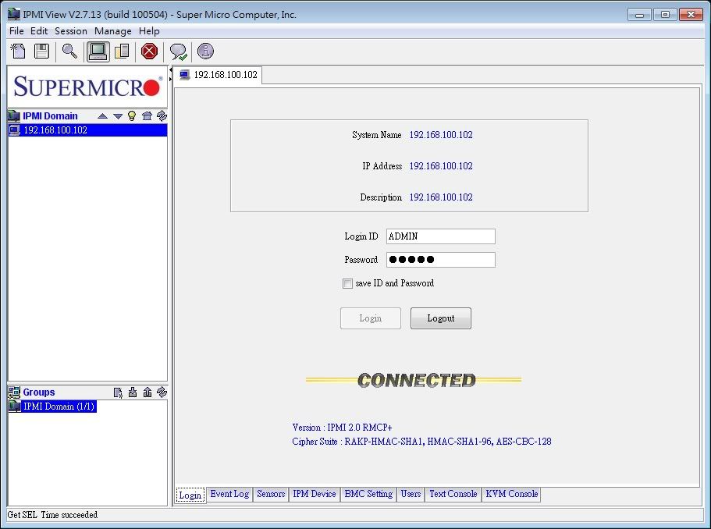Image resolution: width=711 pixels, height=529 pixels.
Task: Toggle the monitor view toolbar icon
Action: 98,51
